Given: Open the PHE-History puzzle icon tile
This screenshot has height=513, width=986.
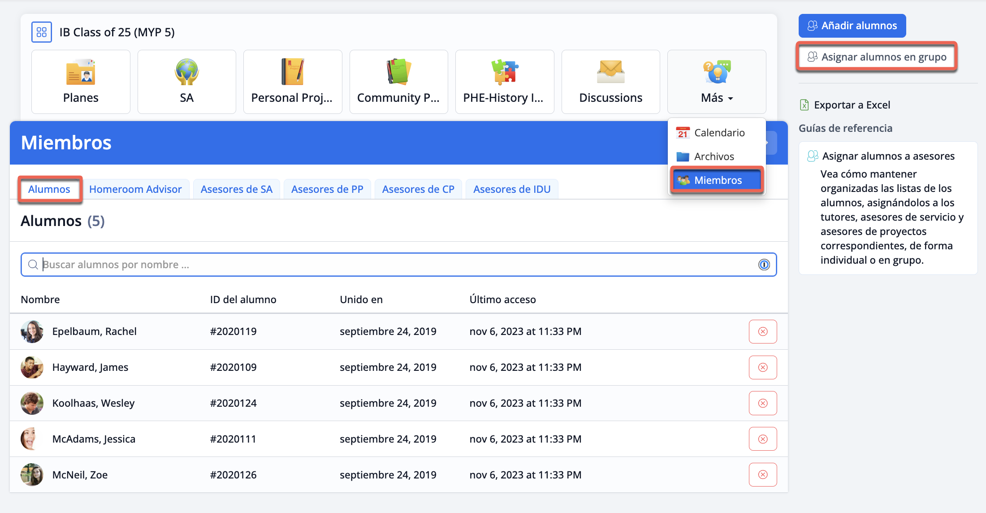Looking at the screenshot, I should coord(504,72).
